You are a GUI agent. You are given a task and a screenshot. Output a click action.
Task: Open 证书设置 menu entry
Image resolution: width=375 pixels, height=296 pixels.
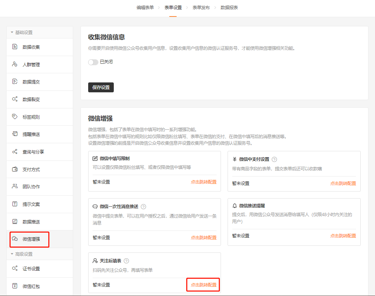[40, 269]
